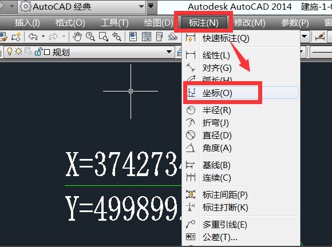Image resolution: width=332 pixels, height=247 pixels.
Task: Select the Pan hand tool
Action: (77, 37)
